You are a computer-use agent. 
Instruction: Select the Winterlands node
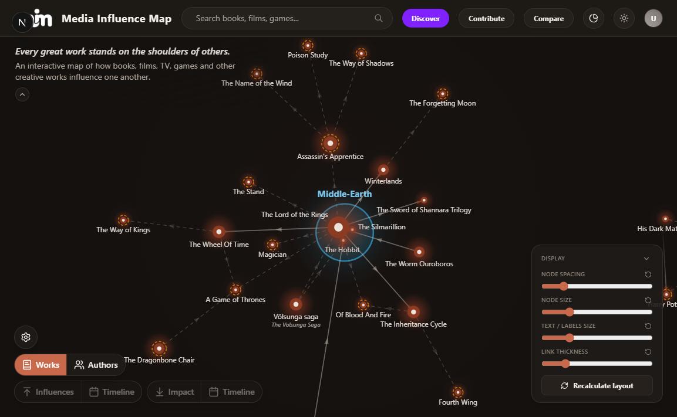pyautogui.click(x=383, y=170)
